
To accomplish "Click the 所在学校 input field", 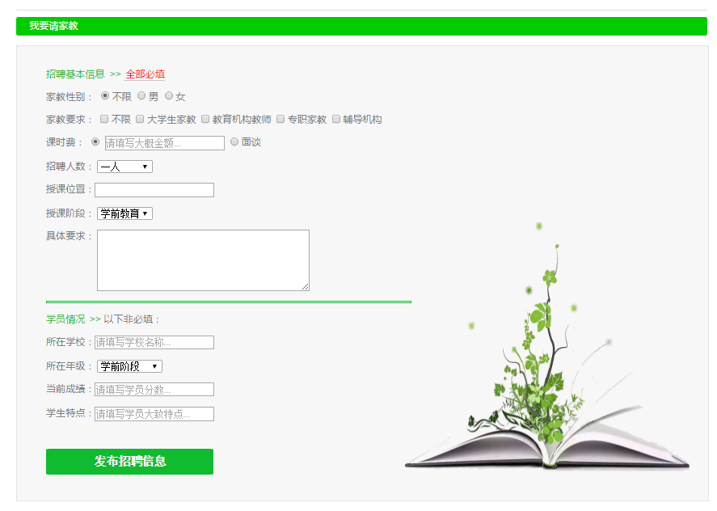I will coord(154,342).
